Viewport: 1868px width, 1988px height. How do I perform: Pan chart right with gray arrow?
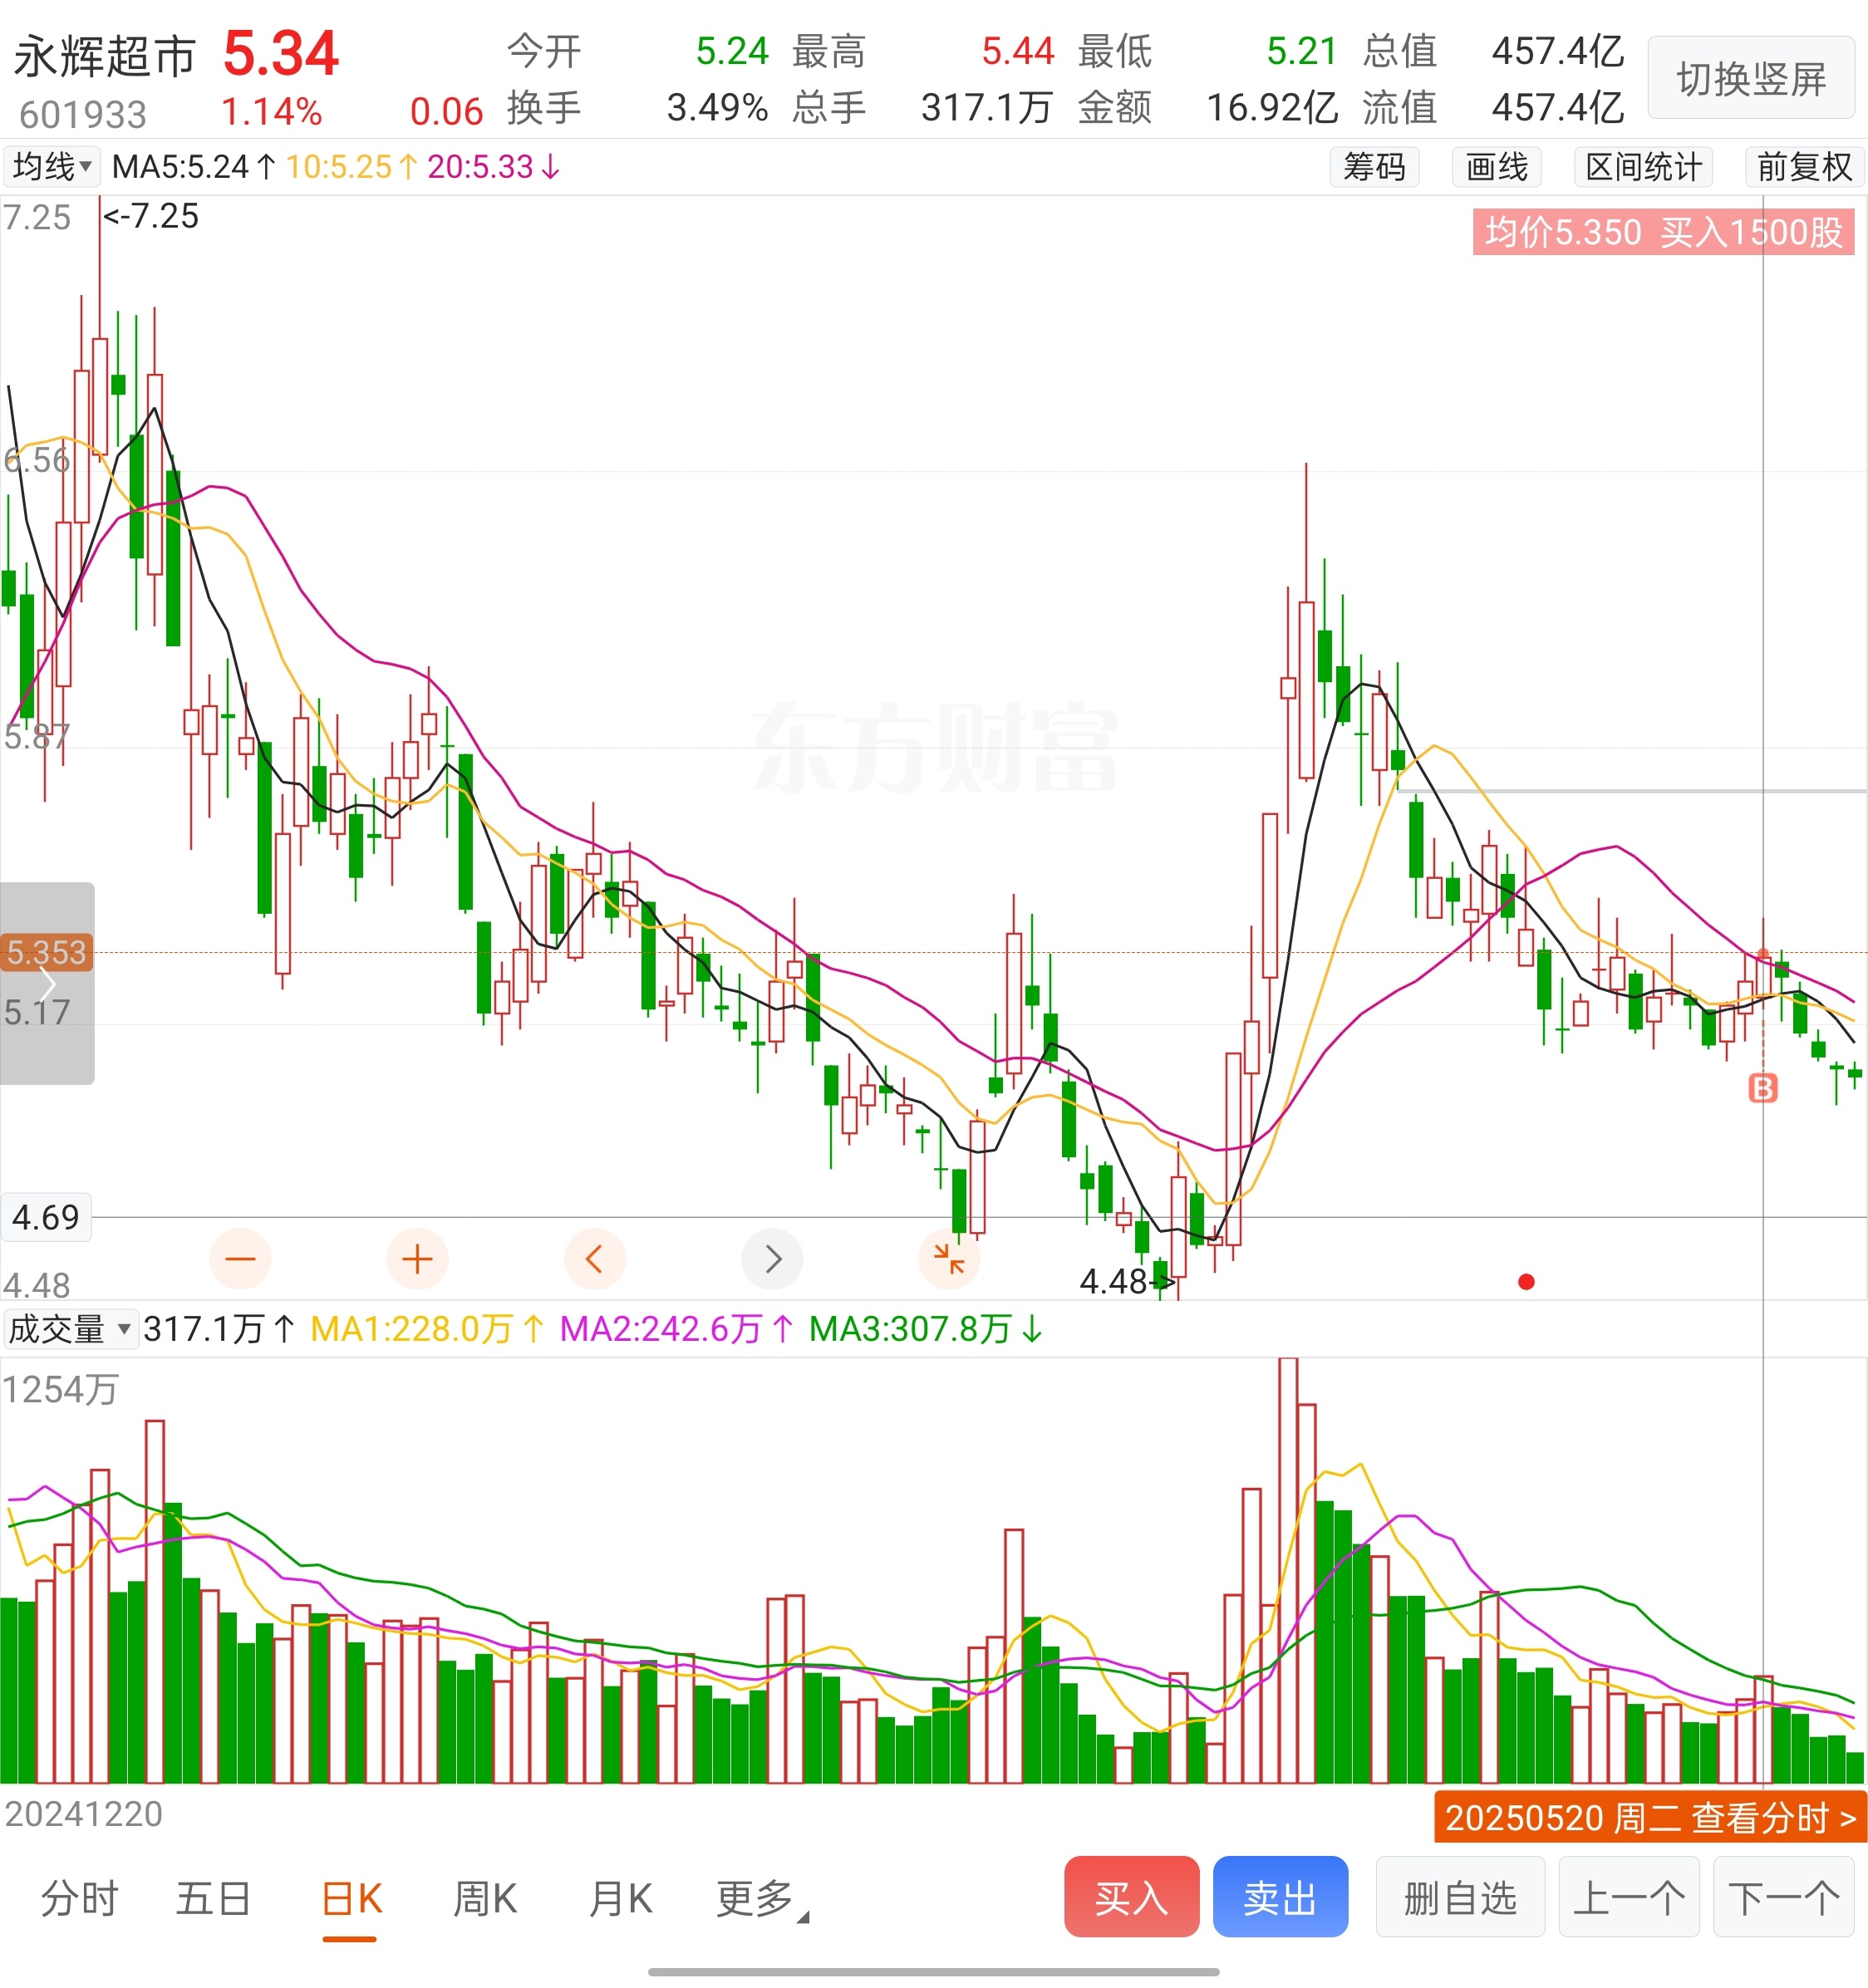[772, 1259]
